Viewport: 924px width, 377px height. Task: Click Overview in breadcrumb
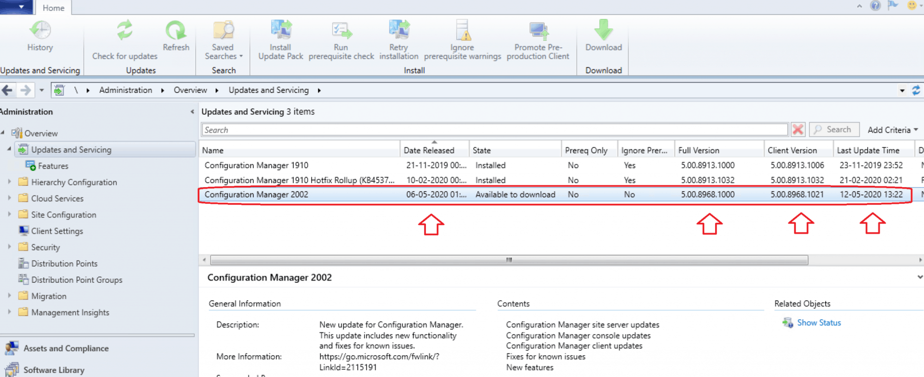tap(190, 90)
